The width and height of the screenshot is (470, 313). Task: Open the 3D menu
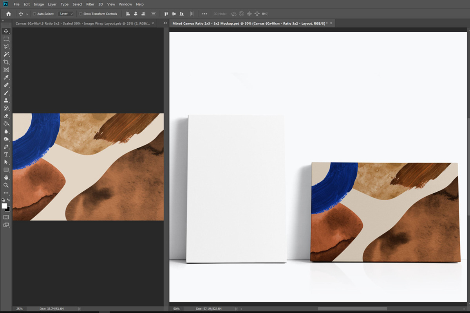(101, 4)
